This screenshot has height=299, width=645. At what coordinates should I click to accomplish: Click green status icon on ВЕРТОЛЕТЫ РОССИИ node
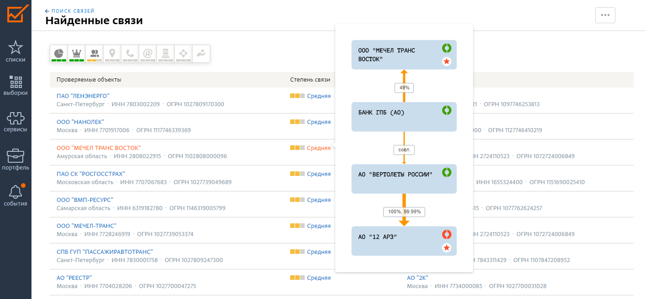point(447,172)
